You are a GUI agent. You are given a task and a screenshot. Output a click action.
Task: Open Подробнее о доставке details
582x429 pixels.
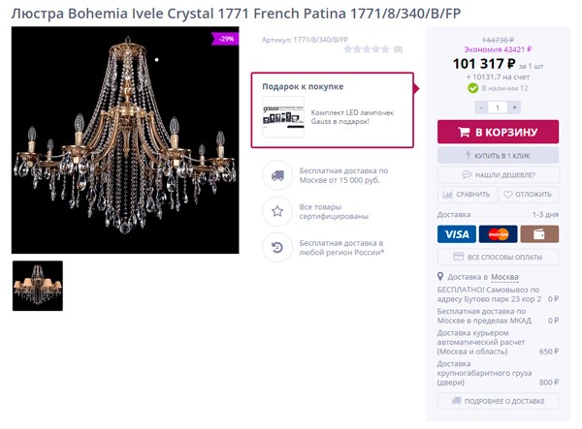(498, 401)
